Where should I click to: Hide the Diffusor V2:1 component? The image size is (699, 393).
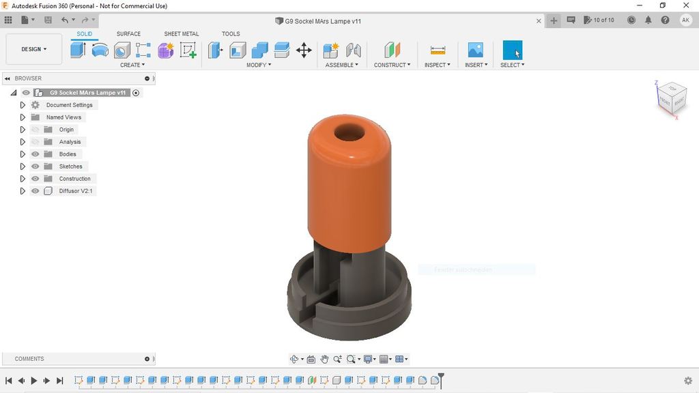[x=35, y=191]
